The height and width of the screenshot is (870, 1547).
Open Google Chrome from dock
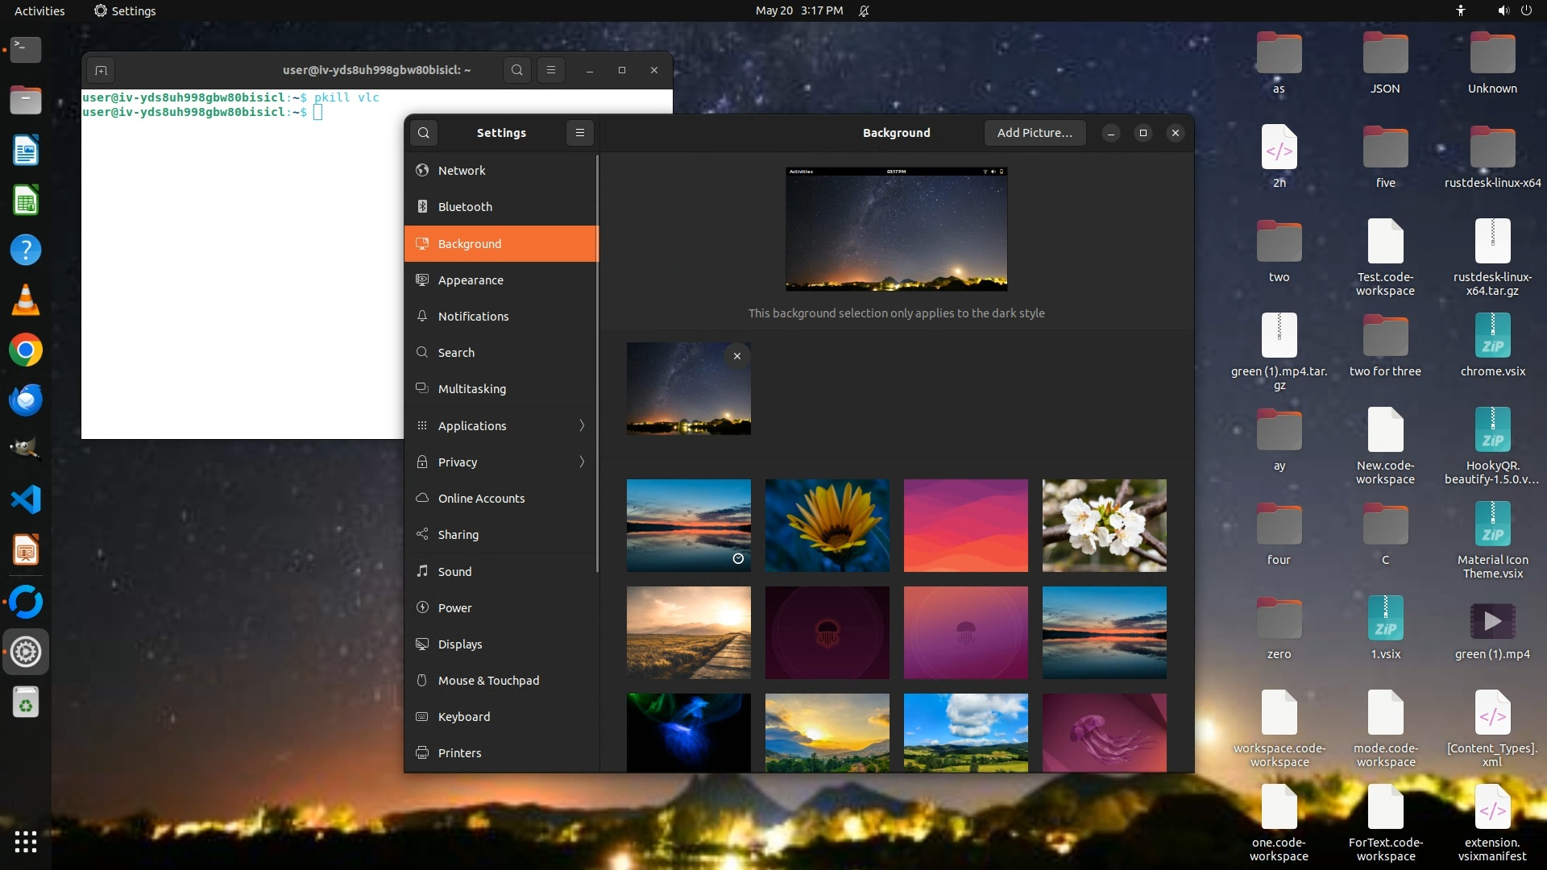tap(26, 350)
